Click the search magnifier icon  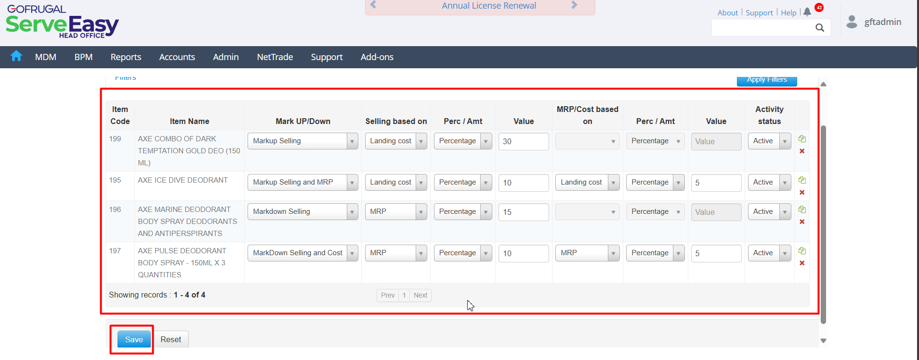pyautogui.click(x=820, y=28)
